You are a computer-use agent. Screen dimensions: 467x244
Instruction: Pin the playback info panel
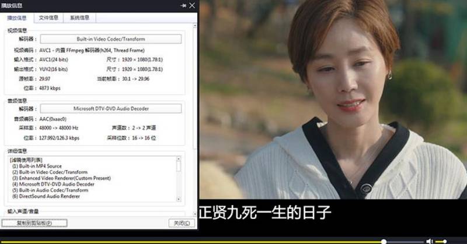[183, 5]
